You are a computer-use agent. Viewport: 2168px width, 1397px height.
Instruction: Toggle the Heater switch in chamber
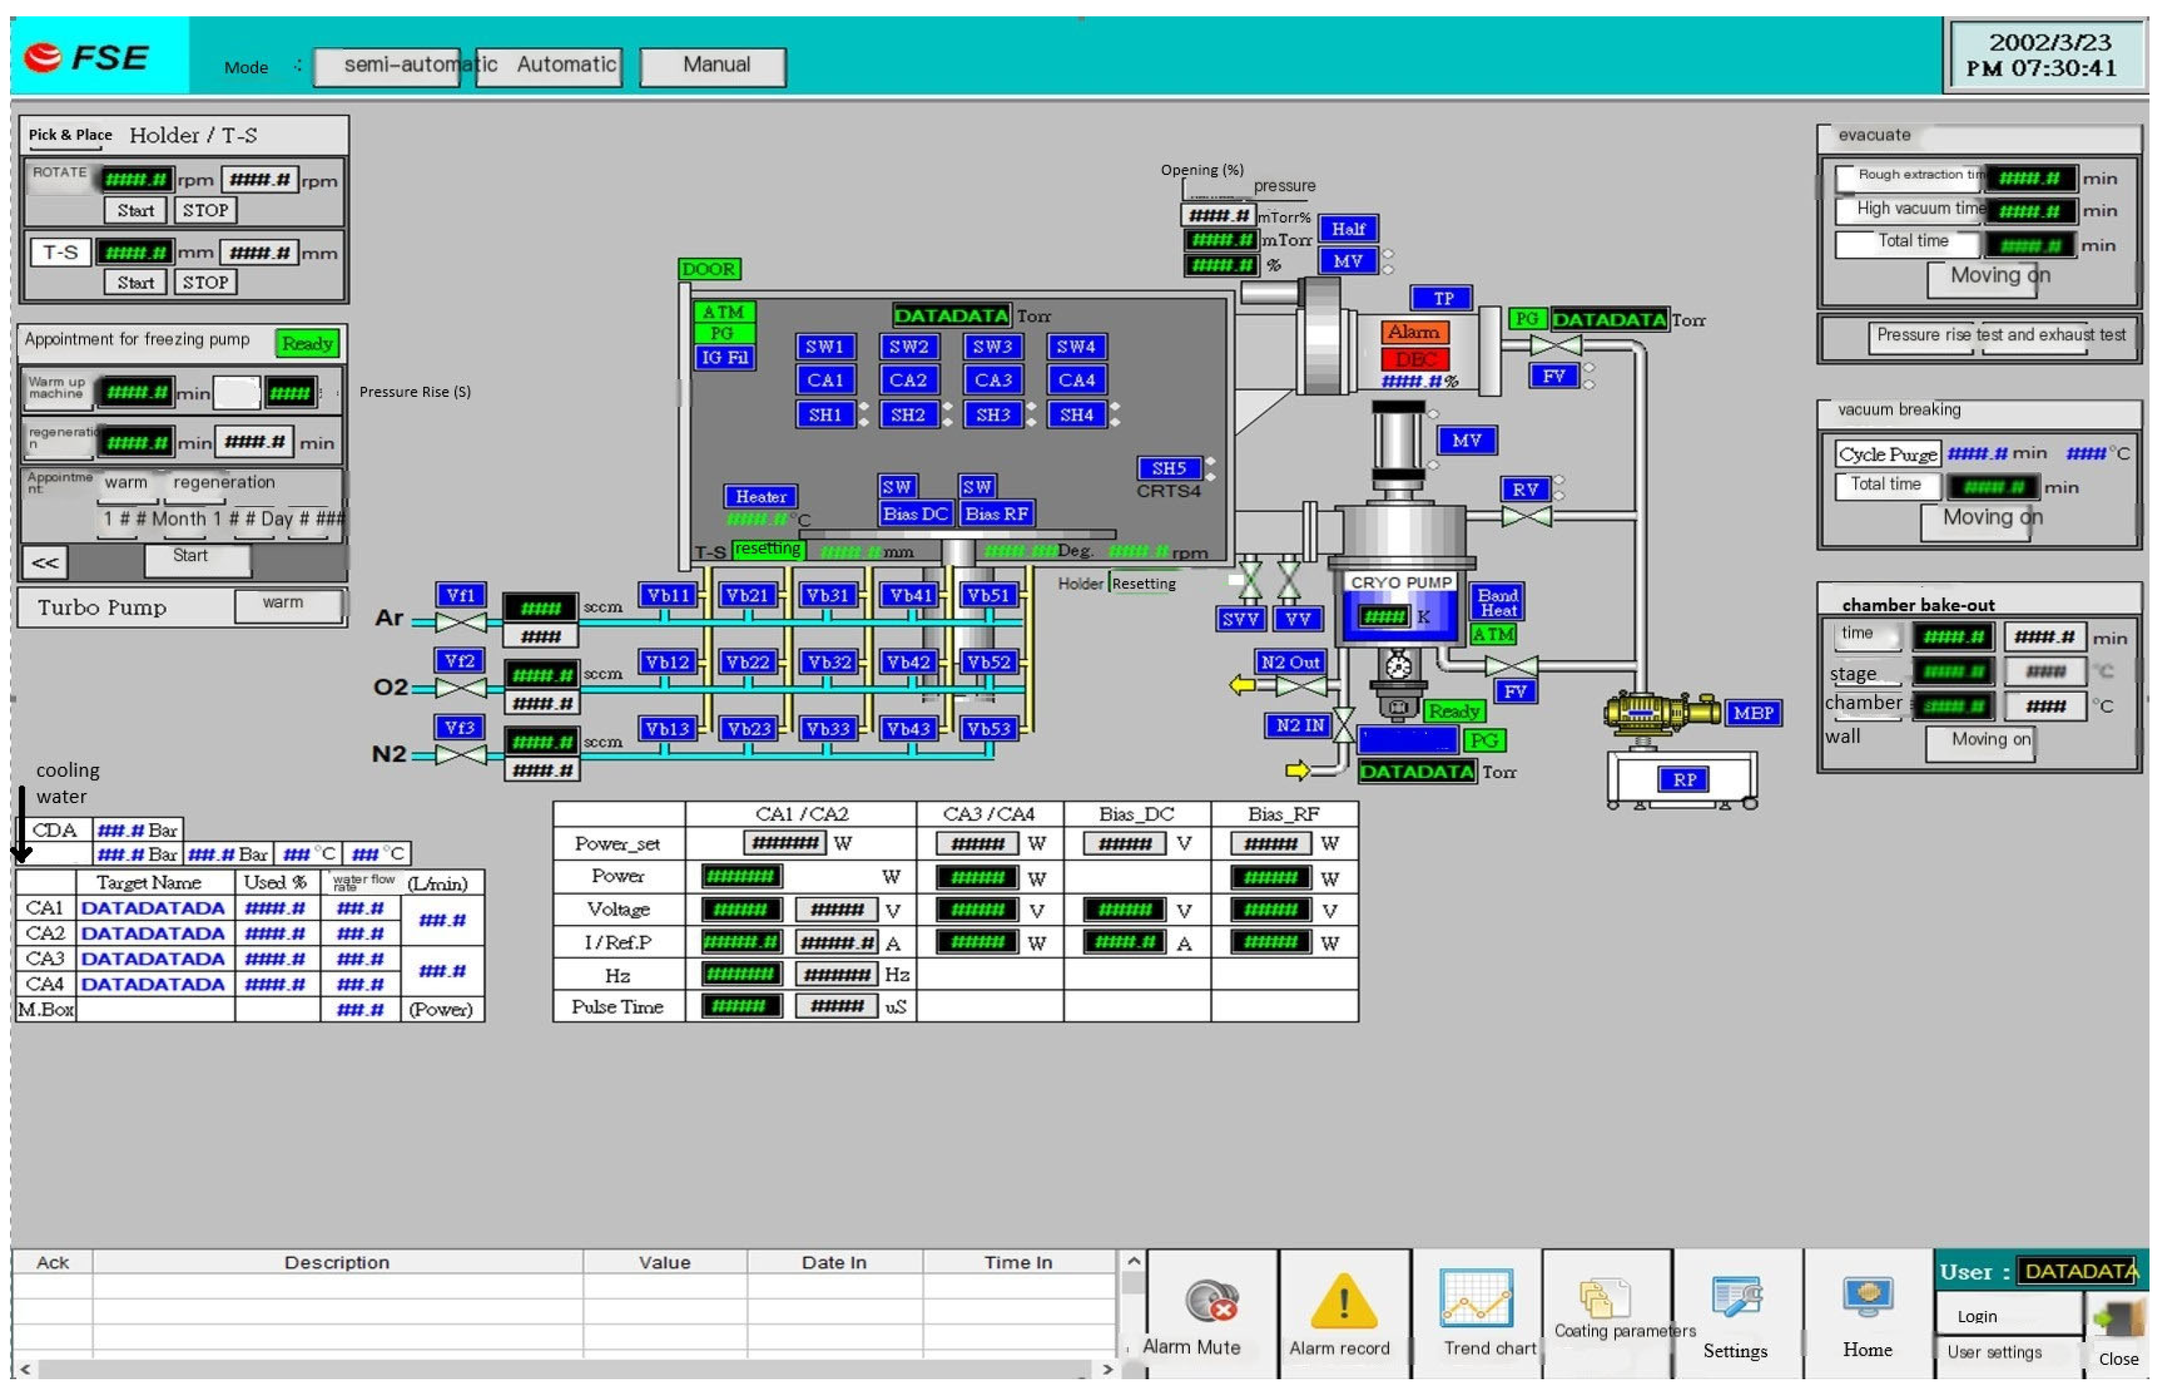[760, 497]
